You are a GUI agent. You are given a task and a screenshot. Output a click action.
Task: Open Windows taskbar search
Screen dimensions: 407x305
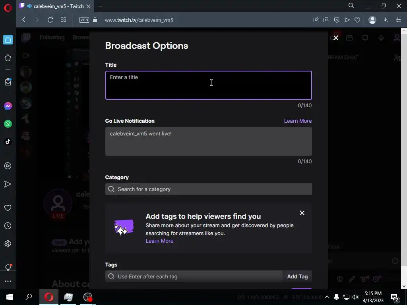29,297
